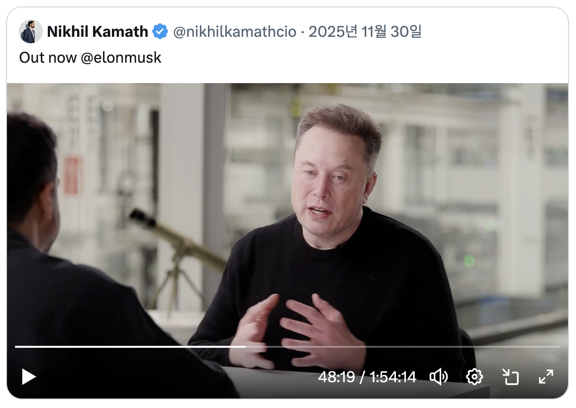Jump to the end of video timeline

pos(559,347)
